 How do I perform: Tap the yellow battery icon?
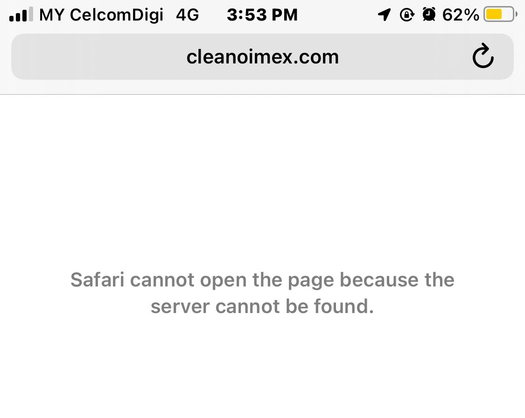(500, 14)
